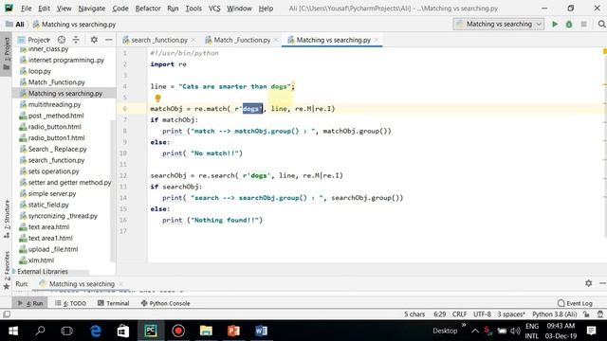Click the yellow intention lightbulb in editor
This screenshot has height=341, width=607.
[158, 99]
